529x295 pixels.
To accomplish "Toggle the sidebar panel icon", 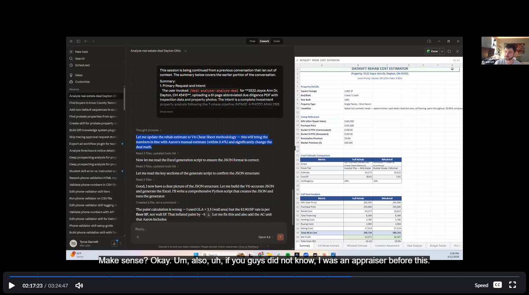I will [x=78, y=41].
